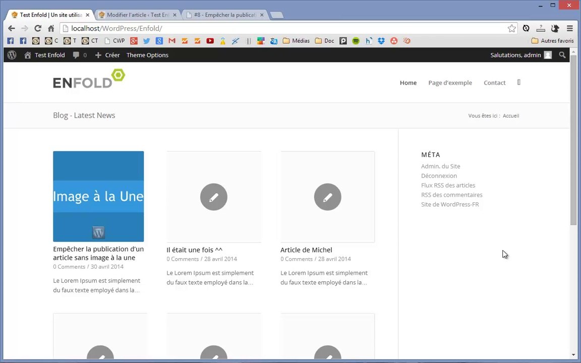Switch to #8 - Empêcher la publication tab
This screenshot has height=363, width=581.
coord(224,15)
